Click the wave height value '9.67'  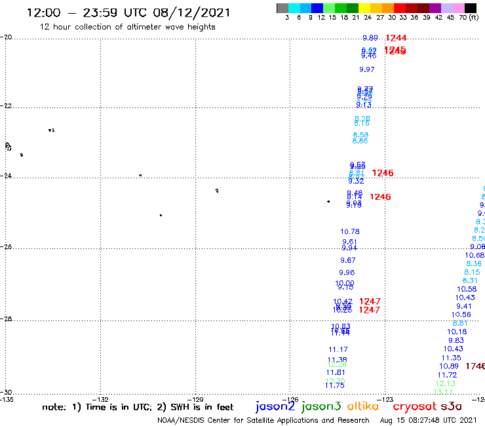[347, 260]
